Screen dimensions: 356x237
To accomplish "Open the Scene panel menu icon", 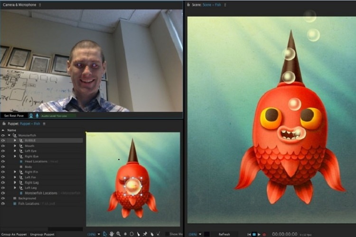I will [225, 5].
